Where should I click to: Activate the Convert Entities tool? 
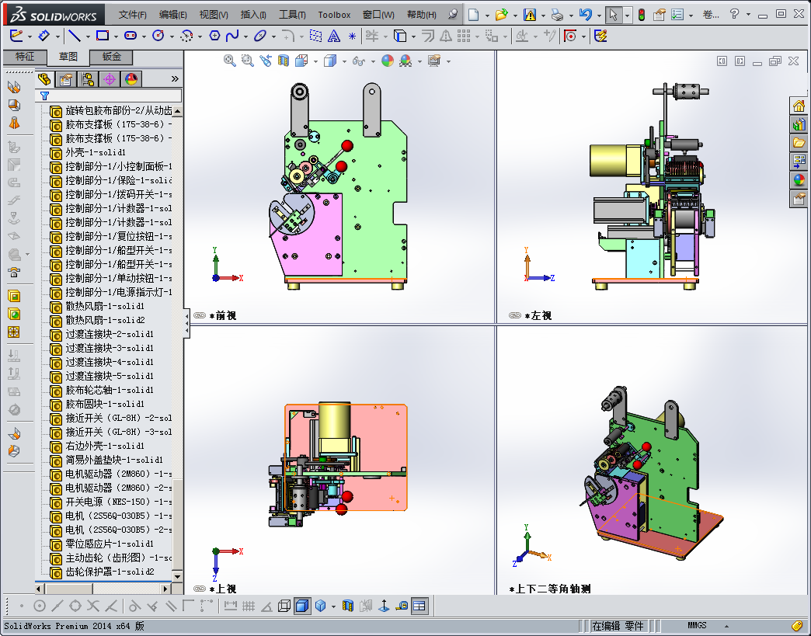[399, 36]
